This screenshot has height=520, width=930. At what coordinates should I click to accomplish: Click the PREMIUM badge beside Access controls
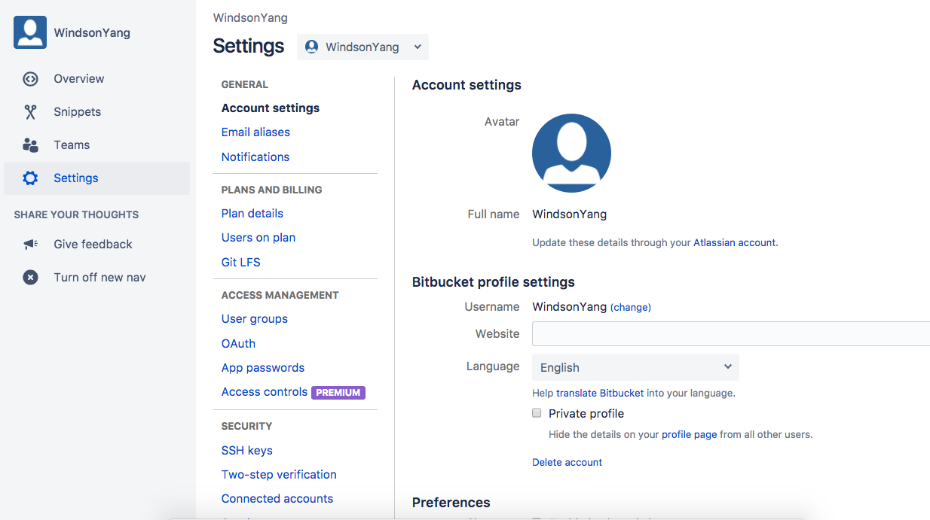click(x=338, y=393)
